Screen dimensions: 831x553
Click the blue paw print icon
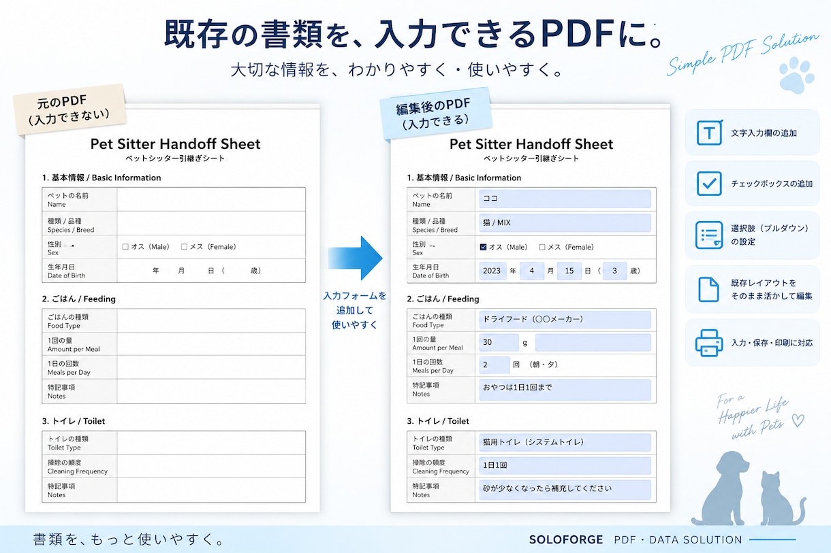(x=796, y=74)
